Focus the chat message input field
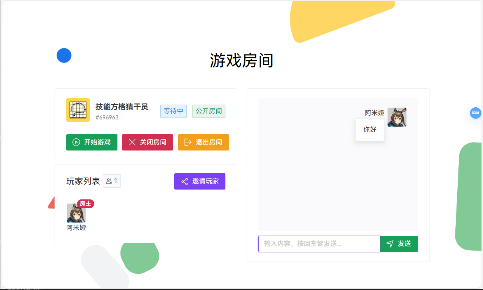Image resolution: width=483 pixels, height=290 pixels. [x=319, y=244]
